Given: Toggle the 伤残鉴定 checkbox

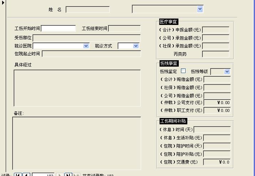Looking at the screenshot, I should point(183,71).
